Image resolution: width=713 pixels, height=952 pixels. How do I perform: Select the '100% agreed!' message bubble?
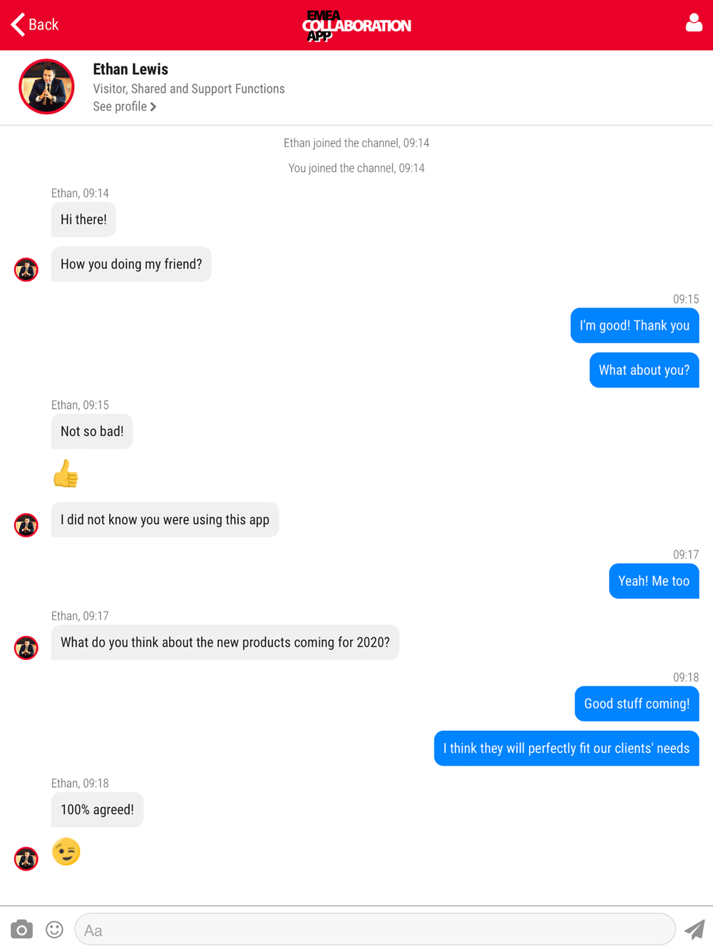coord(97,810)
